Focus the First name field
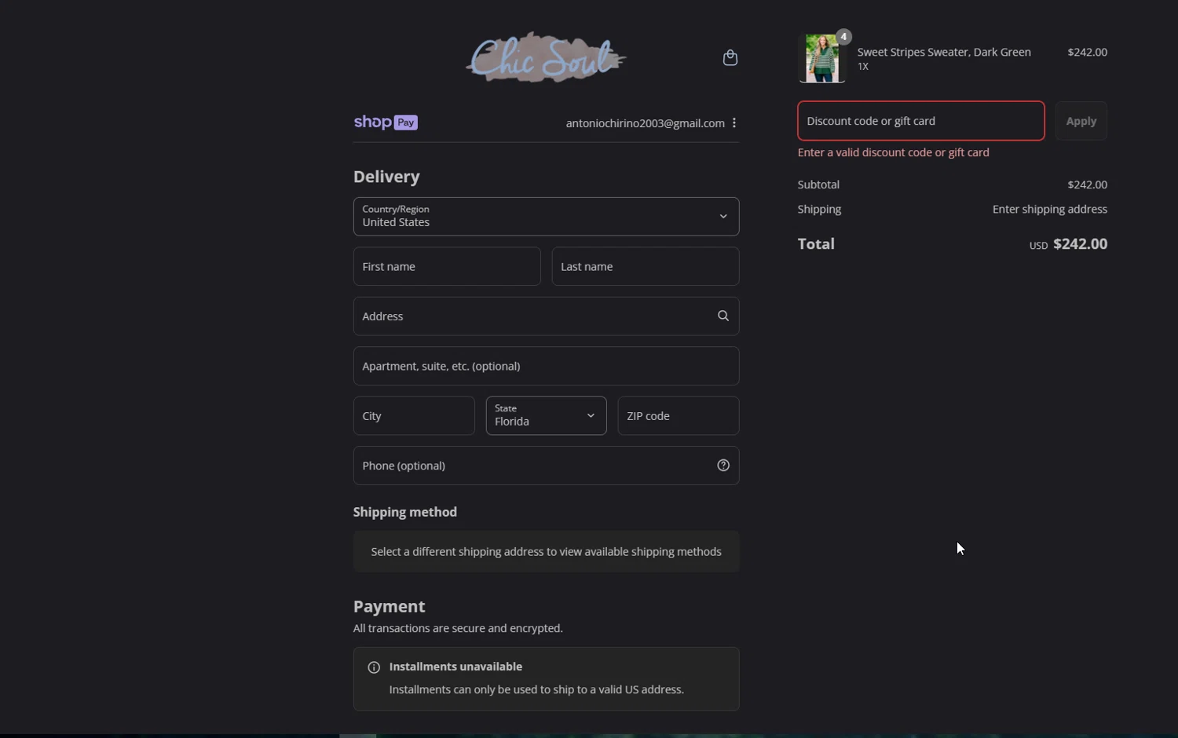This screenshot has width=1178, height=738. 447,266
